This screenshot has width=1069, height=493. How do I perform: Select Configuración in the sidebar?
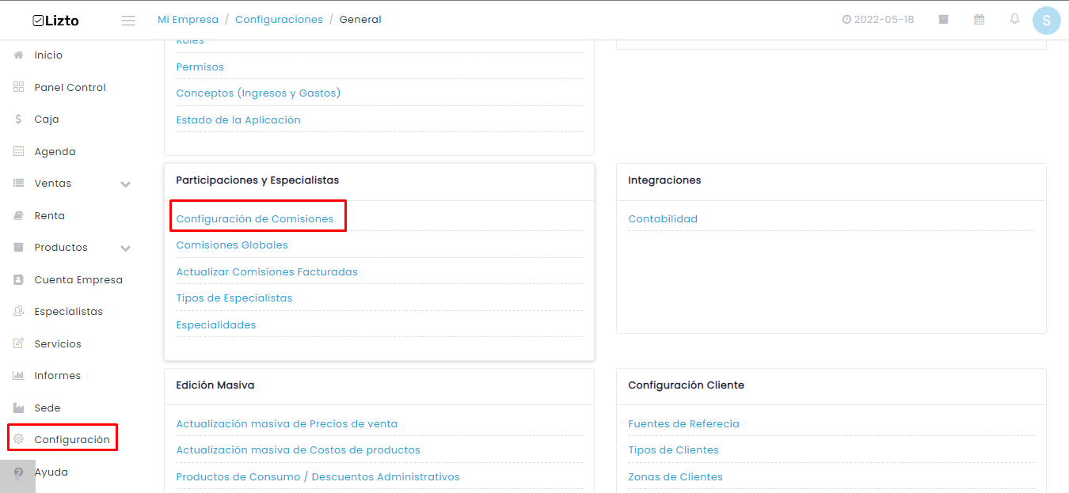(x=72, y=440)
